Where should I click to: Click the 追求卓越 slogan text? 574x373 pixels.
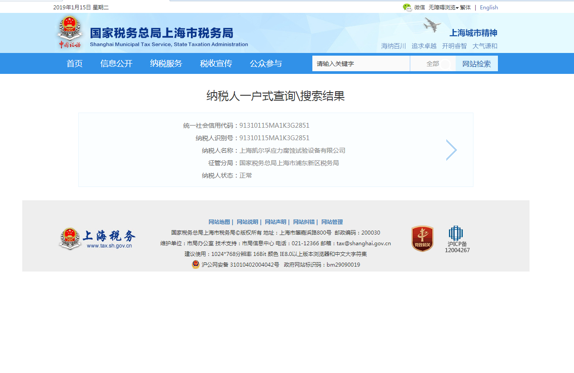click(424, 46)
